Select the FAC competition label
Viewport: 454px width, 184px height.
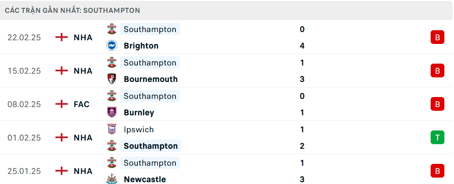(82, 104)
